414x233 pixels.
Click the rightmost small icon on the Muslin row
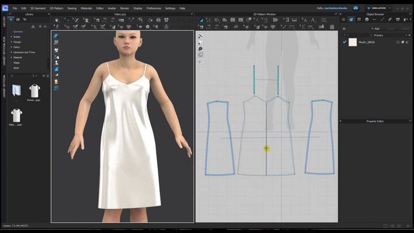pyautogui.click(x=407, y=42)
